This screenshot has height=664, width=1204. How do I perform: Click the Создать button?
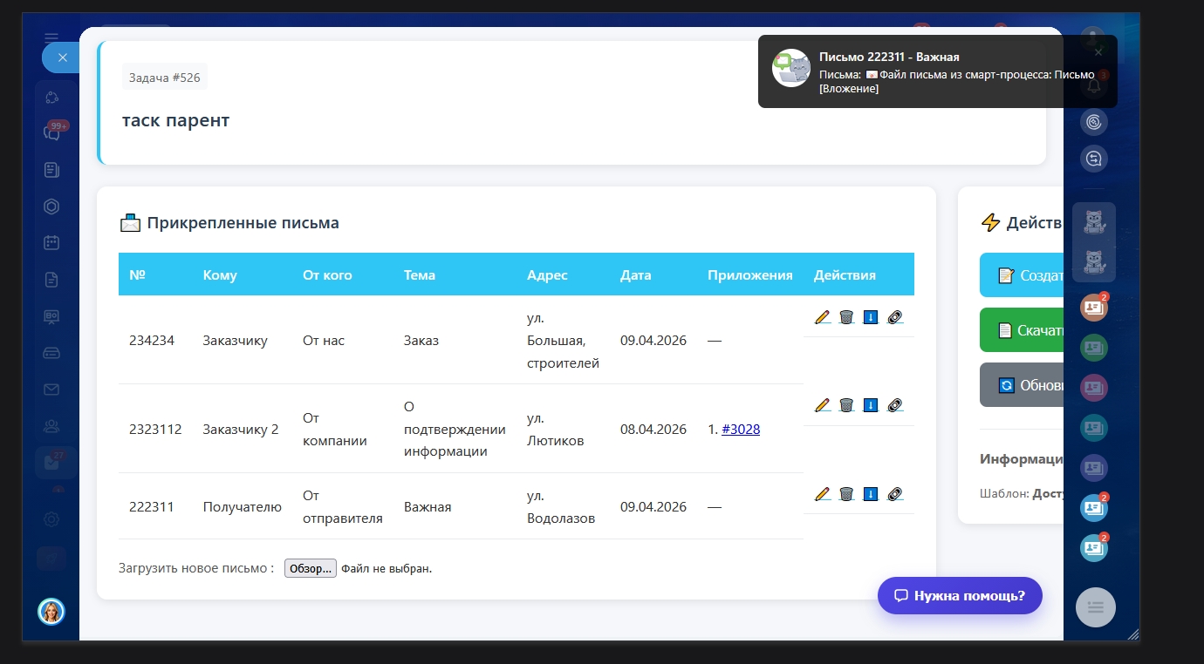[x=1022, y=275]
